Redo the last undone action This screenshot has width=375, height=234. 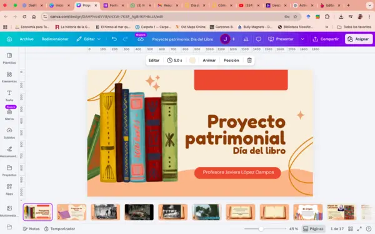click(x=125, y=39)
